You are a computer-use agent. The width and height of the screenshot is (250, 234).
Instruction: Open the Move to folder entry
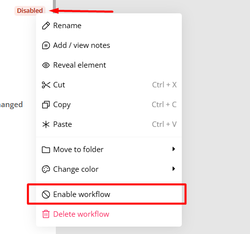click(109, 150)
